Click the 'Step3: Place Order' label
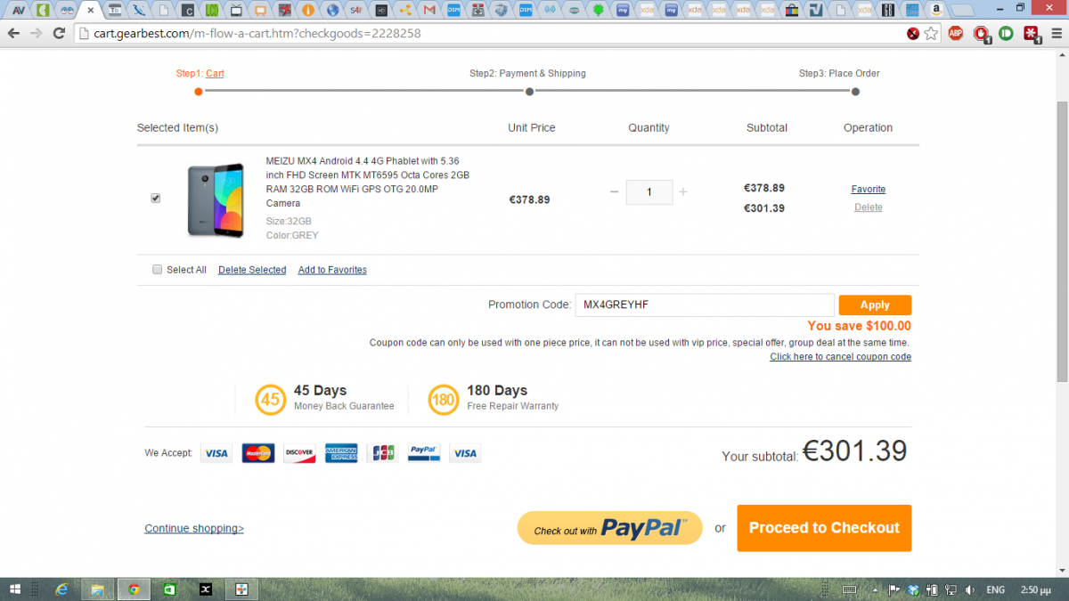This screenshot has width=1069, height=601. pyautogui.click(x=839, y=73)
